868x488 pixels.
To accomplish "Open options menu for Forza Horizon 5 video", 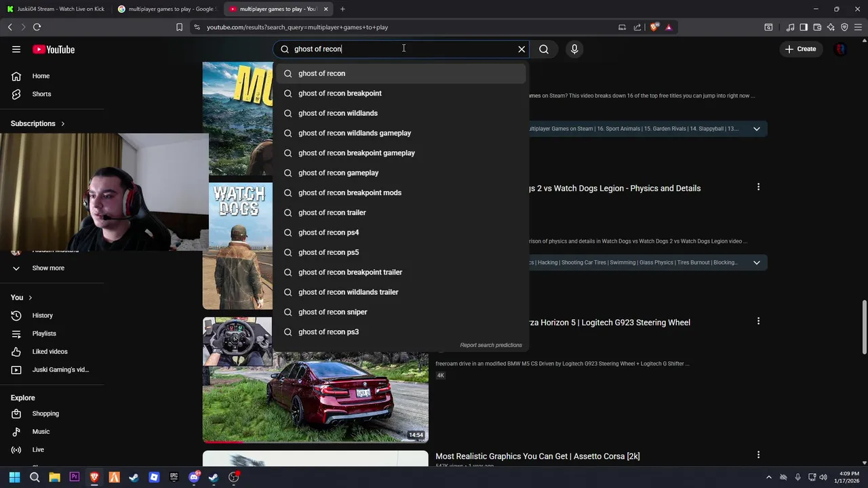I will coord(758,321).
